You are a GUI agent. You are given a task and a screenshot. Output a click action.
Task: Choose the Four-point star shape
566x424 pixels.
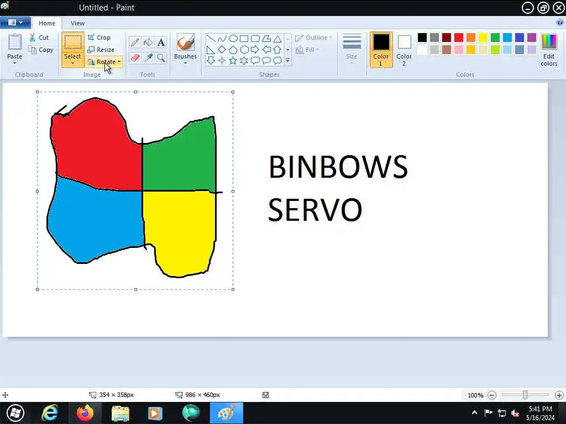222,61
